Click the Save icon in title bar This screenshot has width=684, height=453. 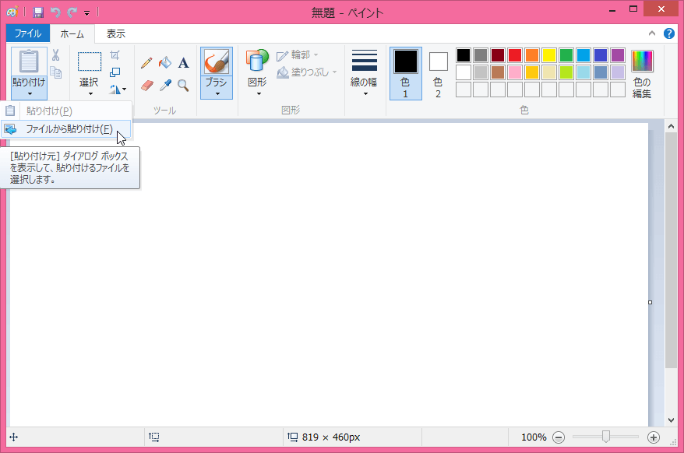[38, 12]
